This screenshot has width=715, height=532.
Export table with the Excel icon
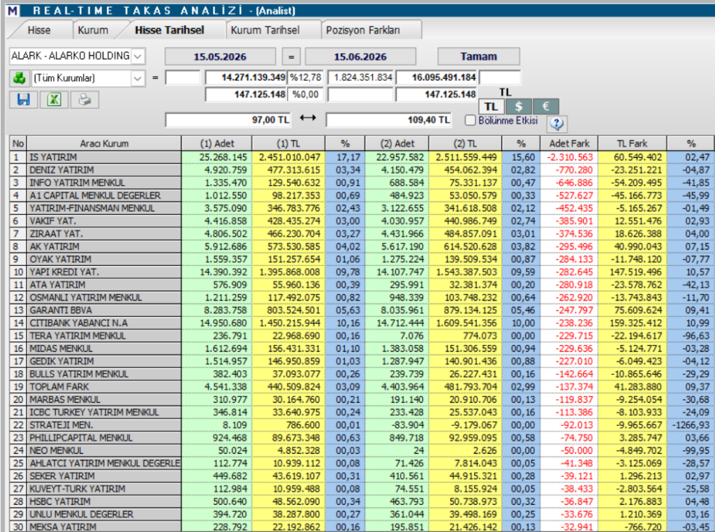pos(54,99)
